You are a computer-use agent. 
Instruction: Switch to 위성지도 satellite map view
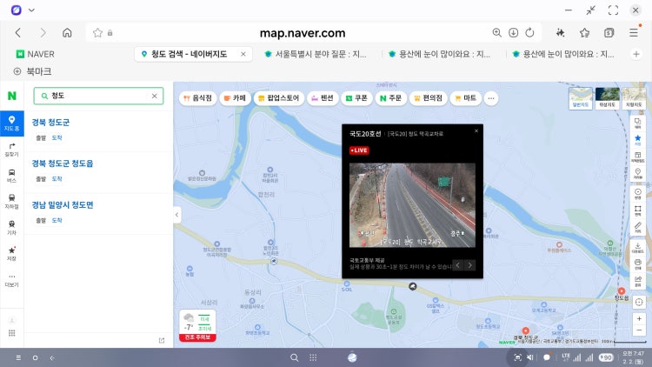608,97
